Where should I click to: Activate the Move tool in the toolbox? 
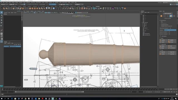click(1, 20)
